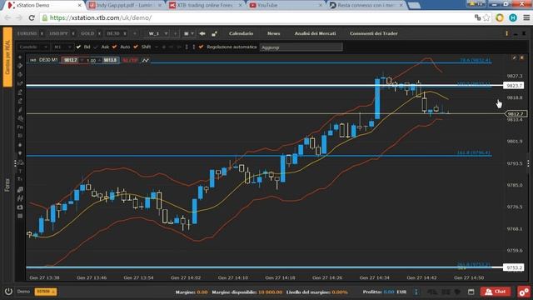Click the bottom-most list icon in left toolbar

20,216
